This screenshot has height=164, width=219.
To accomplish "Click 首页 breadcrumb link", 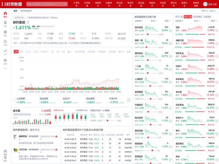I will (x=15, y=11).
